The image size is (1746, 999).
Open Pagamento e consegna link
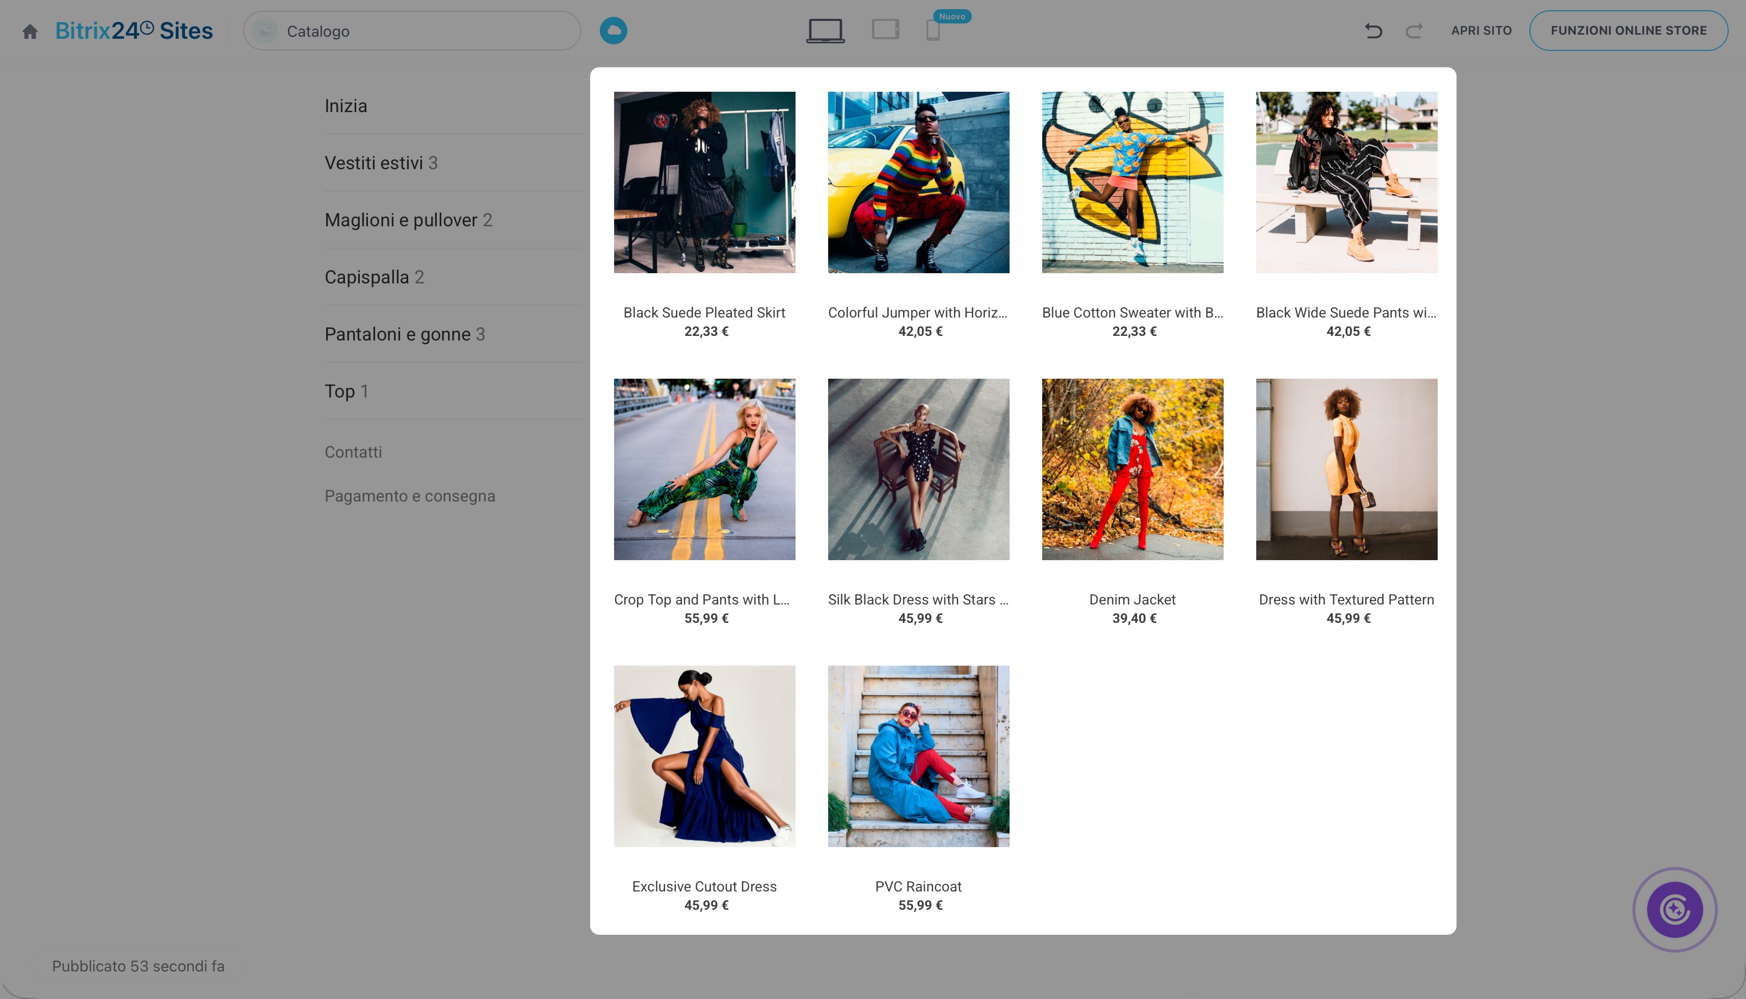(x=410, y=496)
